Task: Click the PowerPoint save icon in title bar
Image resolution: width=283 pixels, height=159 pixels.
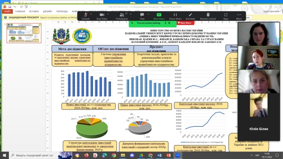Action: tap(10, 7)
